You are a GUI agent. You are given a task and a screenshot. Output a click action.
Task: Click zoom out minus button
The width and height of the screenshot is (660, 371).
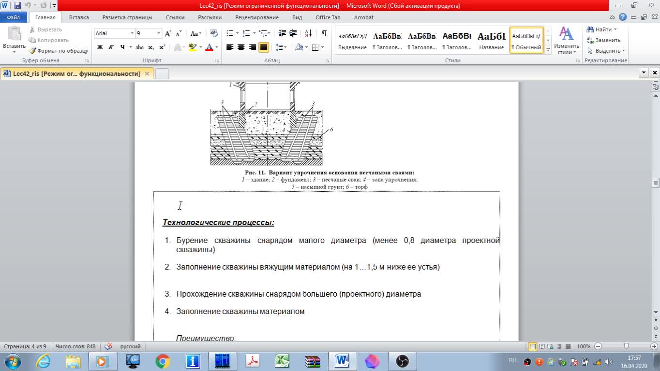[x=599, y=346]
